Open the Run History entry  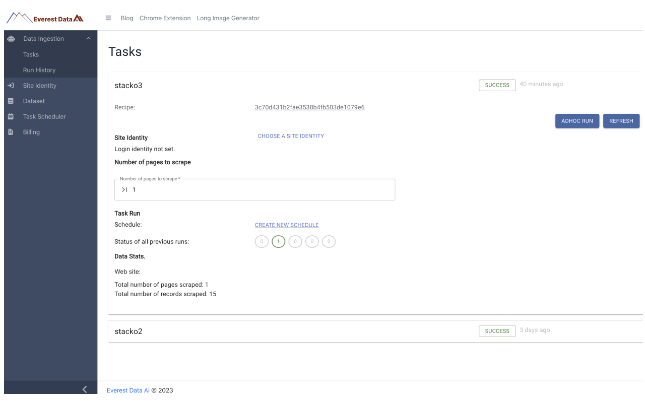(39, 70)
